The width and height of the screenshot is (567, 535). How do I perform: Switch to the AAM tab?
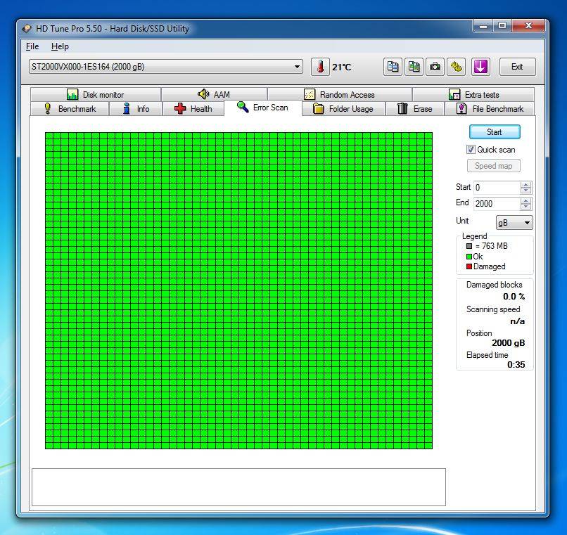[214, 94]
